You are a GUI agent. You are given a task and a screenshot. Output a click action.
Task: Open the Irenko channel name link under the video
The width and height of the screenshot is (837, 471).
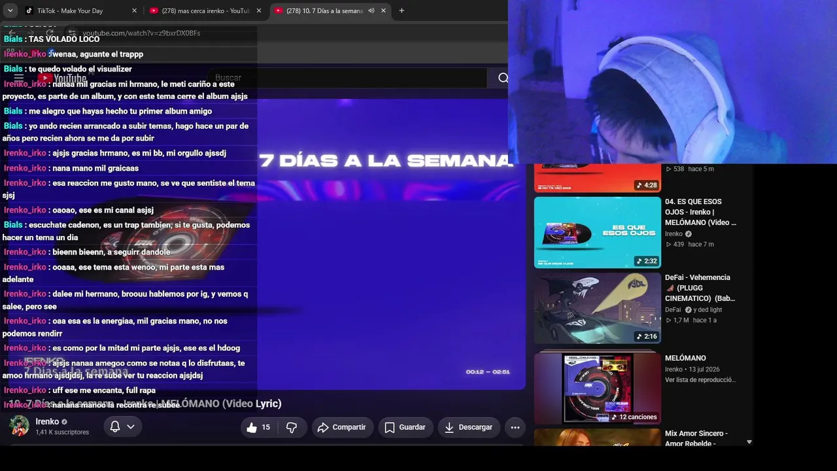tap(47, 421)
